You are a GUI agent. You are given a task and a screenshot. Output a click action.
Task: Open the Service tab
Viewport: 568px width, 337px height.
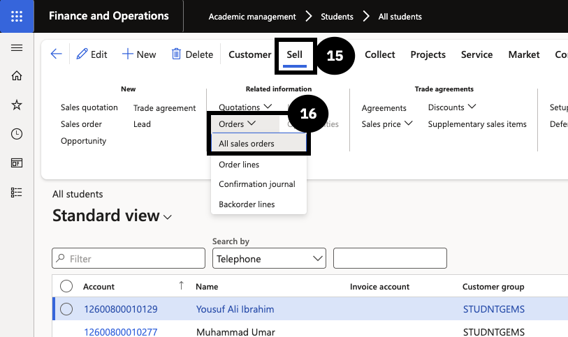(476, 54)
